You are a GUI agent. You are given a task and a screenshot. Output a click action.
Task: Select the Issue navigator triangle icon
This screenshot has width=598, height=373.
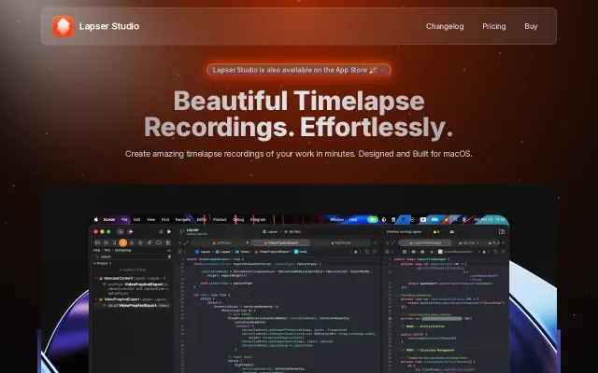coord(132,242)
